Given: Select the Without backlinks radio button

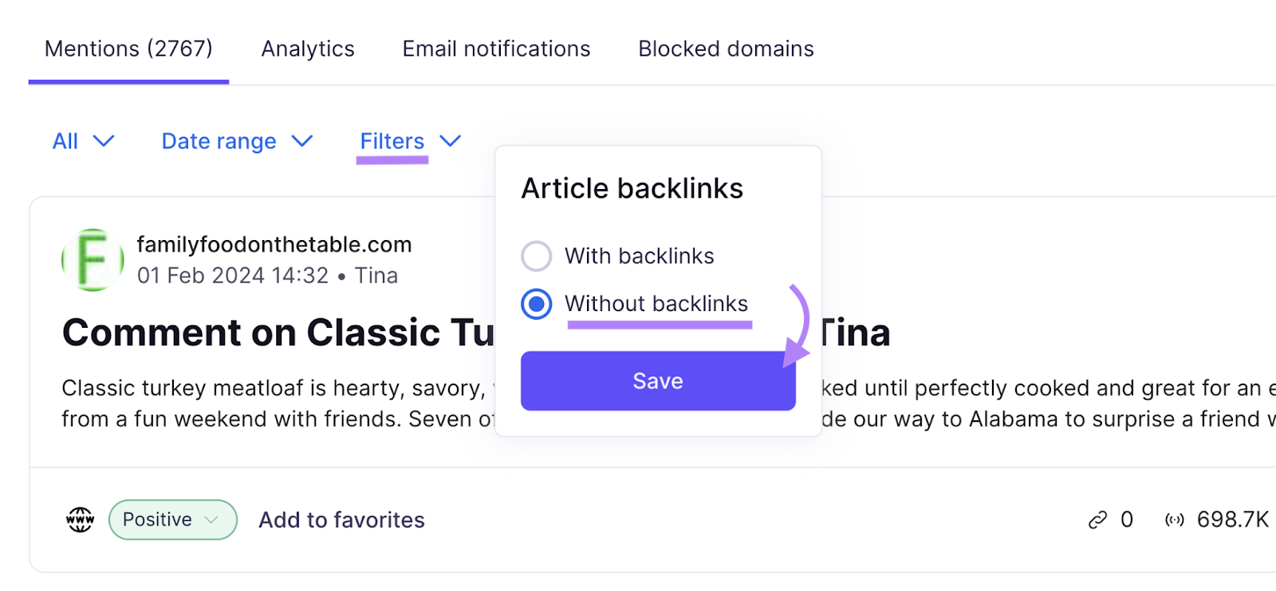Looking at the screenshot, I should [536, 304].
